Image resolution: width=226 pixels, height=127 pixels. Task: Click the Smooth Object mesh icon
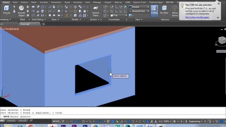click(x=21, y=8)
